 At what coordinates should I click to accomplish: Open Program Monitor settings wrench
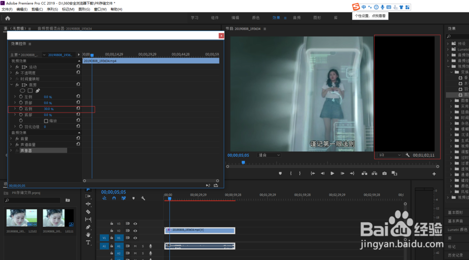[x=408, y=155]
